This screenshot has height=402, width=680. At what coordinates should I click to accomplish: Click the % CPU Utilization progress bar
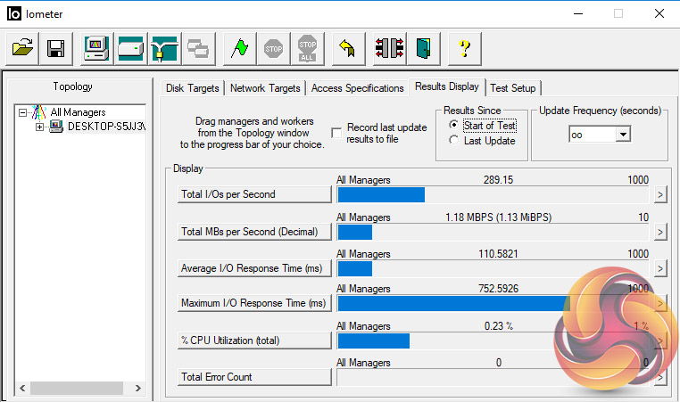493,340
